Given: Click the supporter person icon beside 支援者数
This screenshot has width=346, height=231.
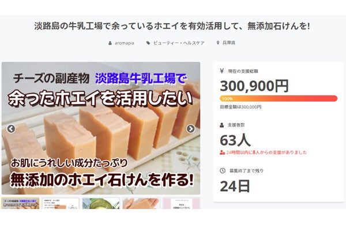Looking at the screenshot, I should 222,125.
